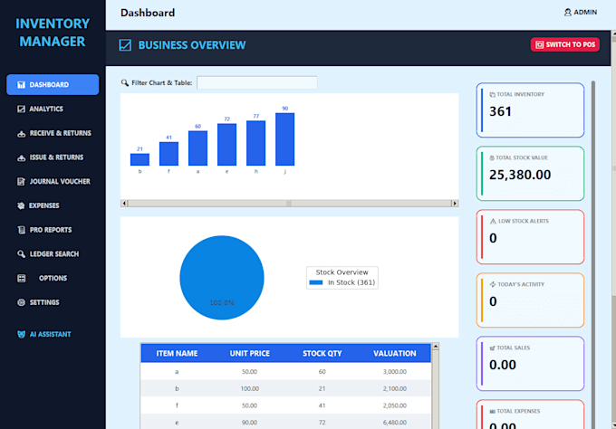
Task: Click the Ledger Search magnifier icon
Action: click(x=21, y=254)
